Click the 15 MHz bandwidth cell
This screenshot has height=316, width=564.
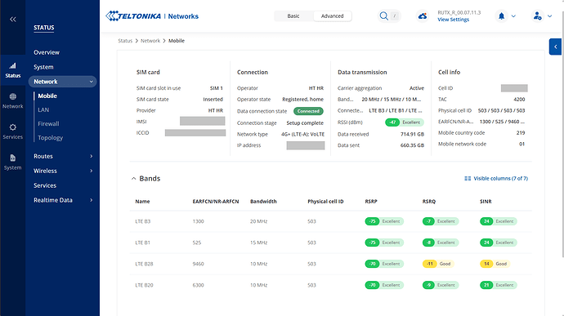(x=258, y=243)
